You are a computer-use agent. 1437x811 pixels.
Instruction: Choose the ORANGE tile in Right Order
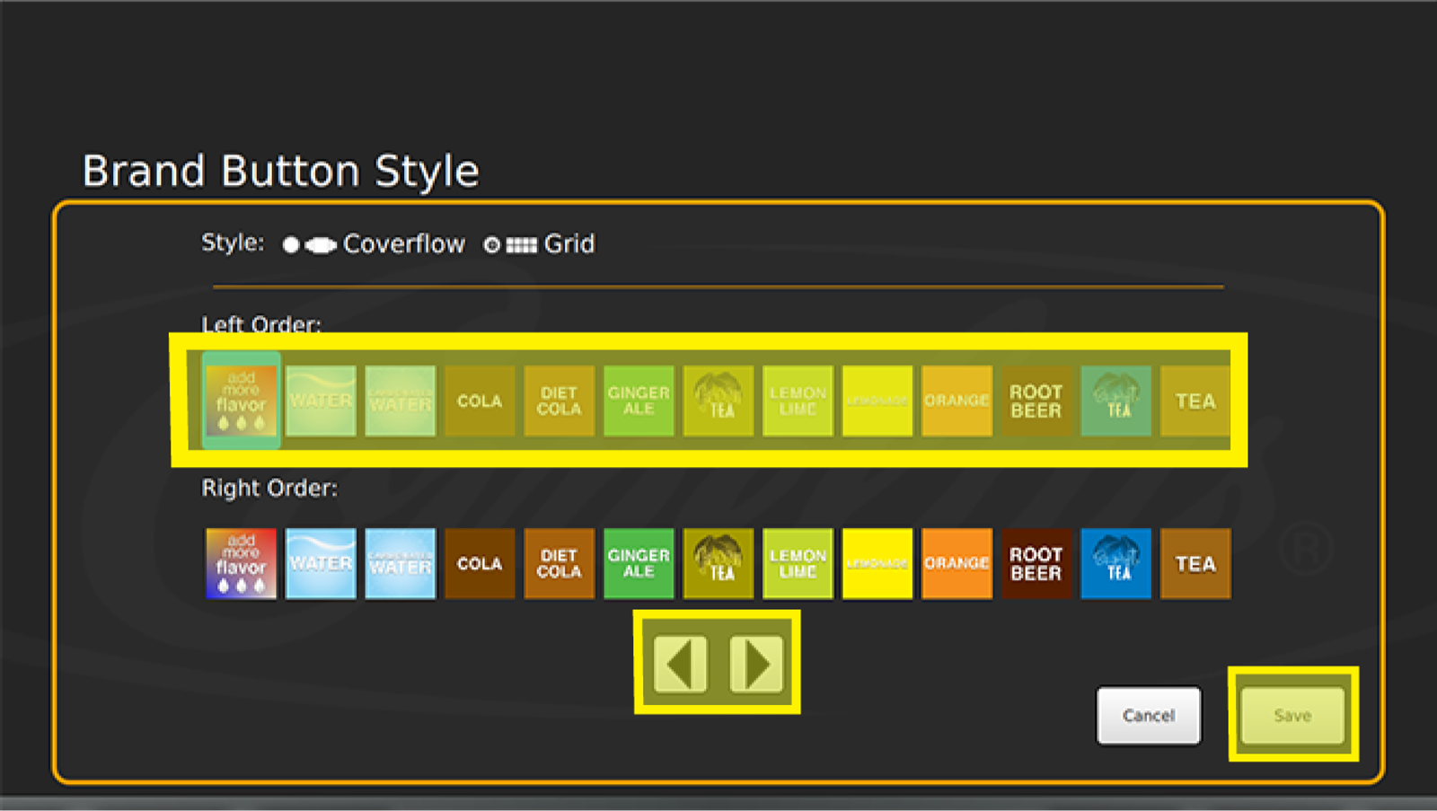(957, 563)
